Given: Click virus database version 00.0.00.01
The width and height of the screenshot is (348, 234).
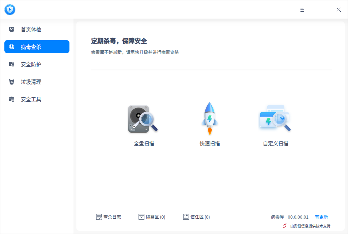Looking at the screenshot, I should pyautogui.click(x=298, y=217).
